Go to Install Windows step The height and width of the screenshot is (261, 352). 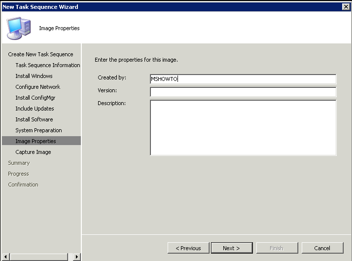pyautogui.click(x=34, y=76)
